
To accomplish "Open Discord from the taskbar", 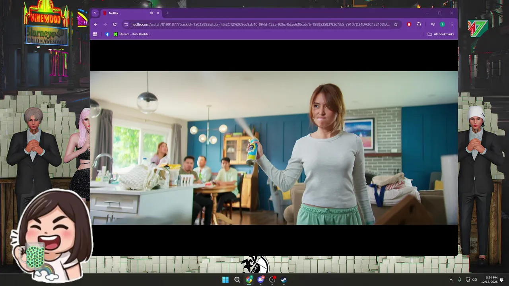I will (260, 280).
